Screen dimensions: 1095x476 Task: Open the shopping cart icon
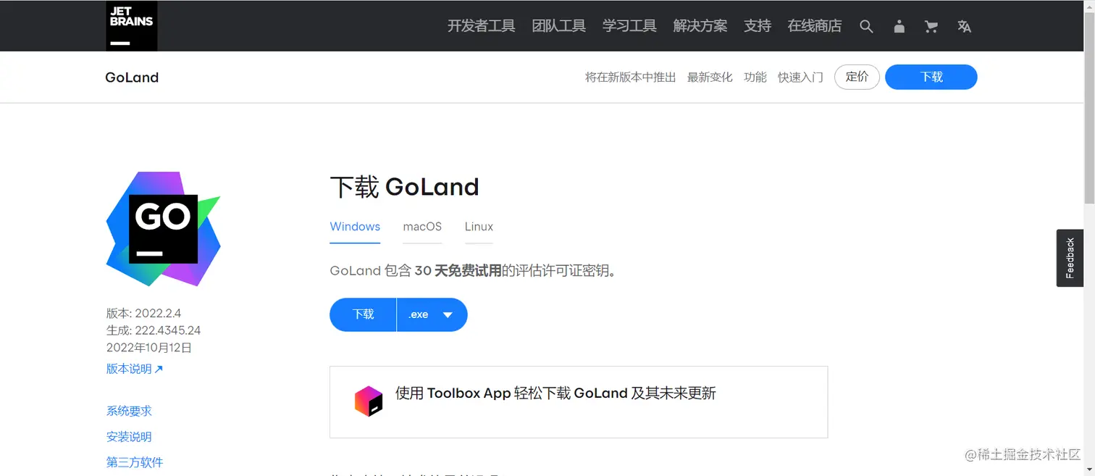931,26
